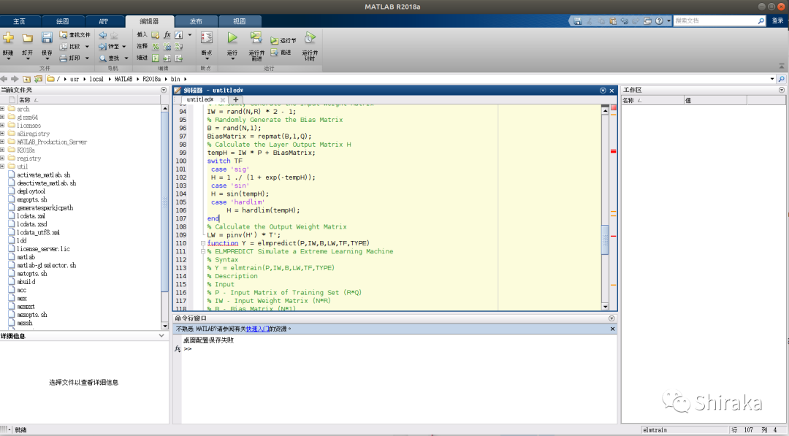Click the Run and Time (运行并计时) icon
Screen dimensions: 789x436
(x=310, y=37)
